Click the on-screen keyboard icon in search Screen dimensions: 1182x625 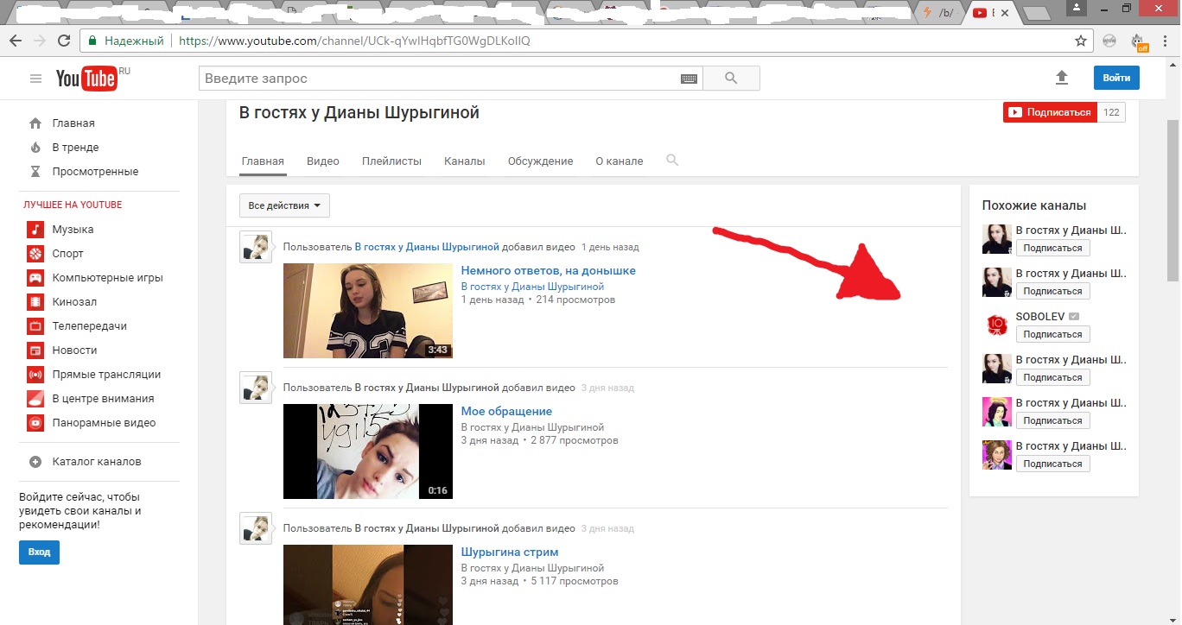pos(689,79)
